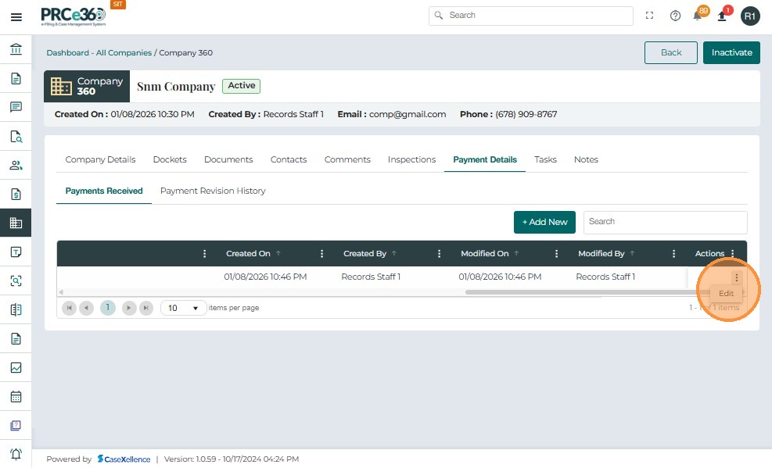The height and width of the screenshot is (468, 772).
Task: Focus the payments grid Search field
Action: (665, 222)
